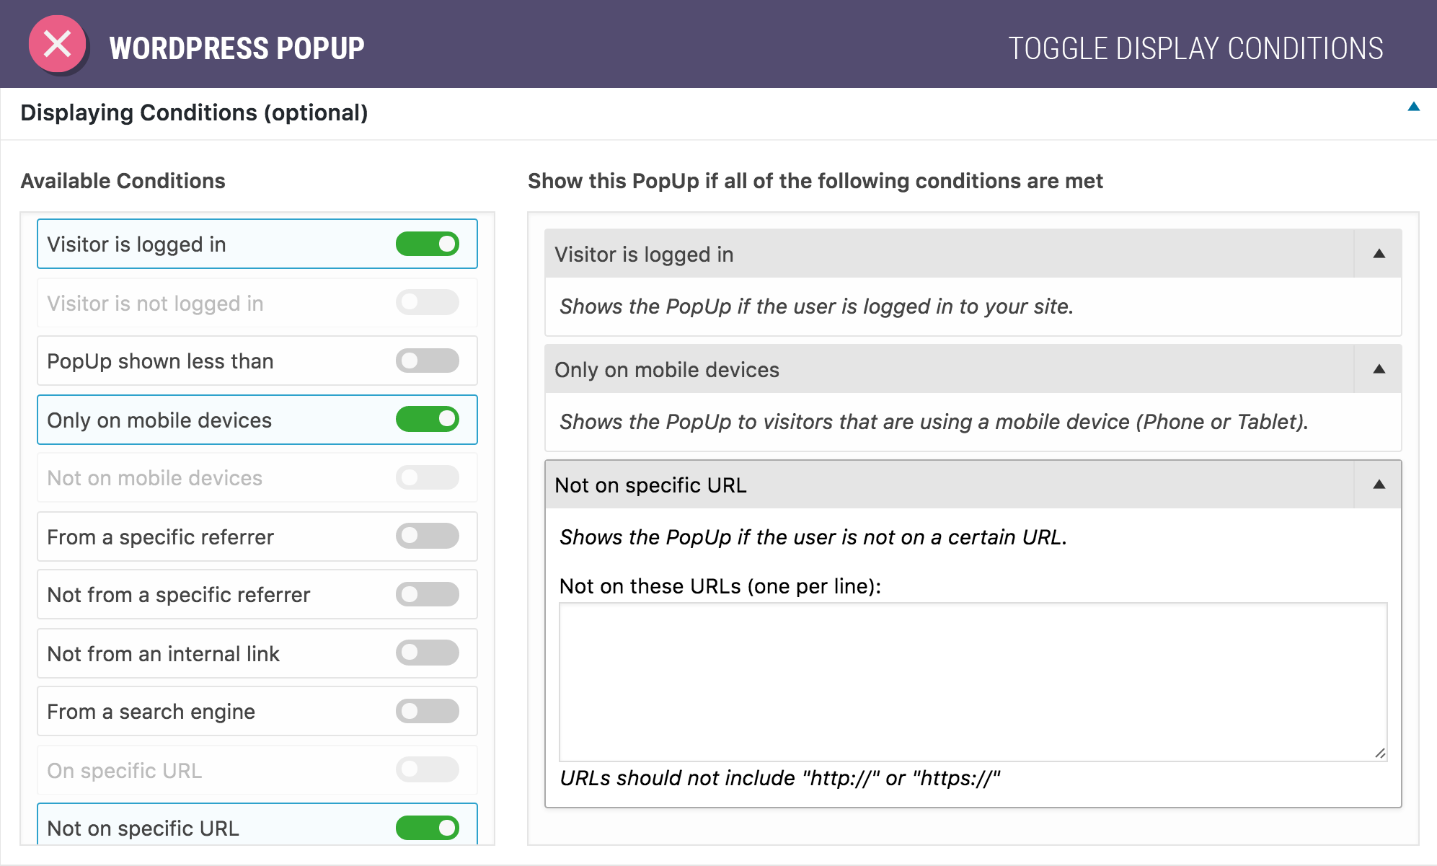The width and height of the screenshot is (1437, 866).
Task: Toggle Not from a specific referrer on
Action: click(428, 594)
